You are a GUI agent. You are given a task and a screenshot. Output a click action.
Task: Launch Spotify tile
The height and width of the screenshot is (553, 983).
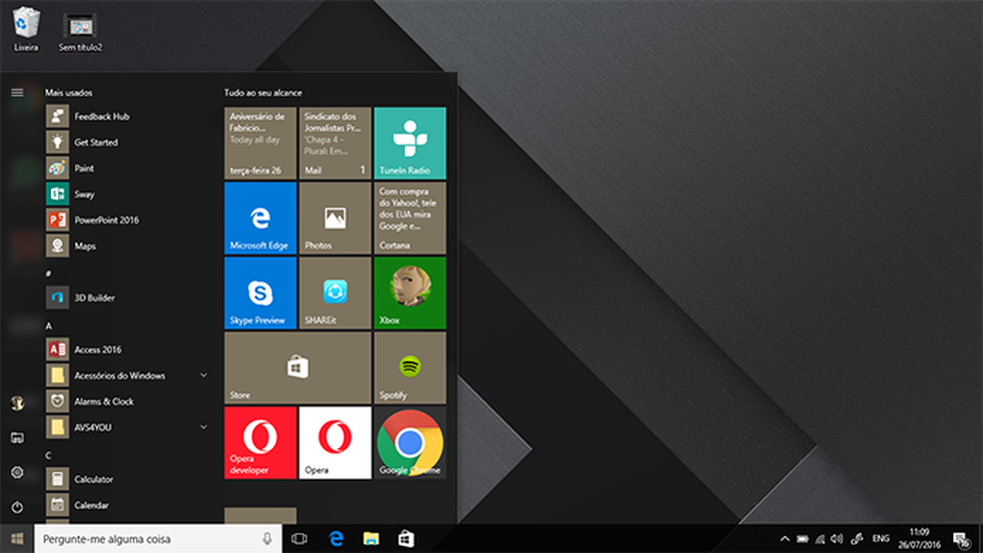(x=410, y=367)
